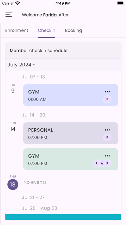Select the CheckIn tab
Image resolution: width=126 pixels, height=225 pixels.
click(x=47, y=30)
